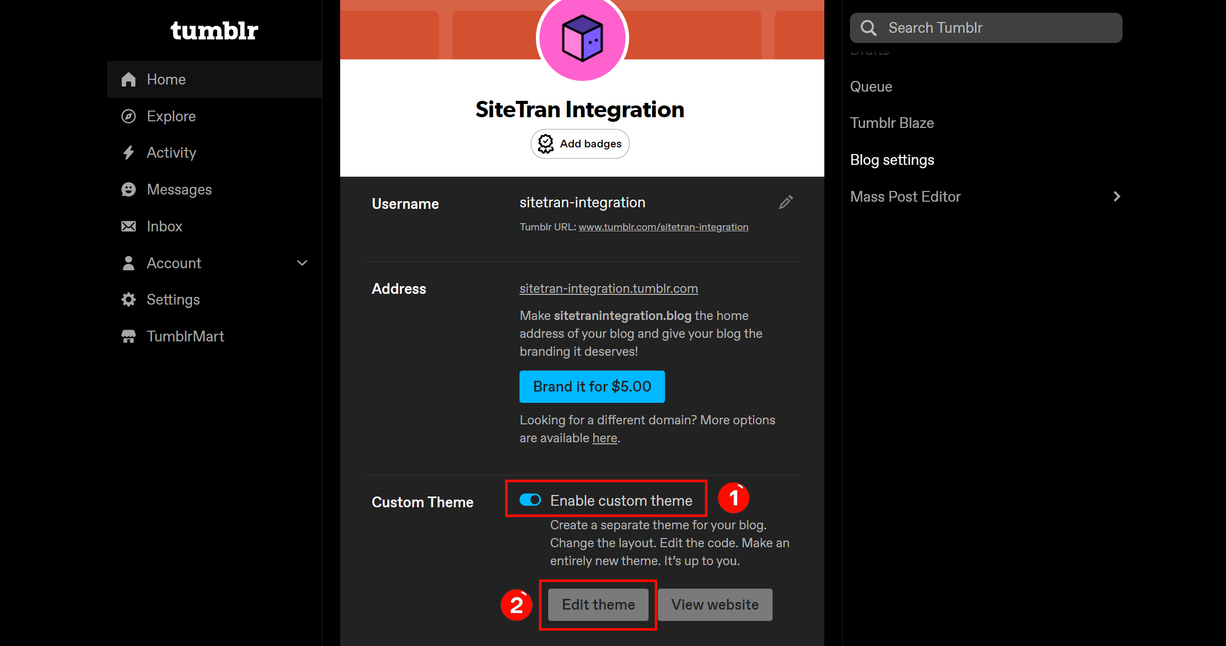Open Inbox in sidebar
1226x646 pixels.
(x=215, y=226)
